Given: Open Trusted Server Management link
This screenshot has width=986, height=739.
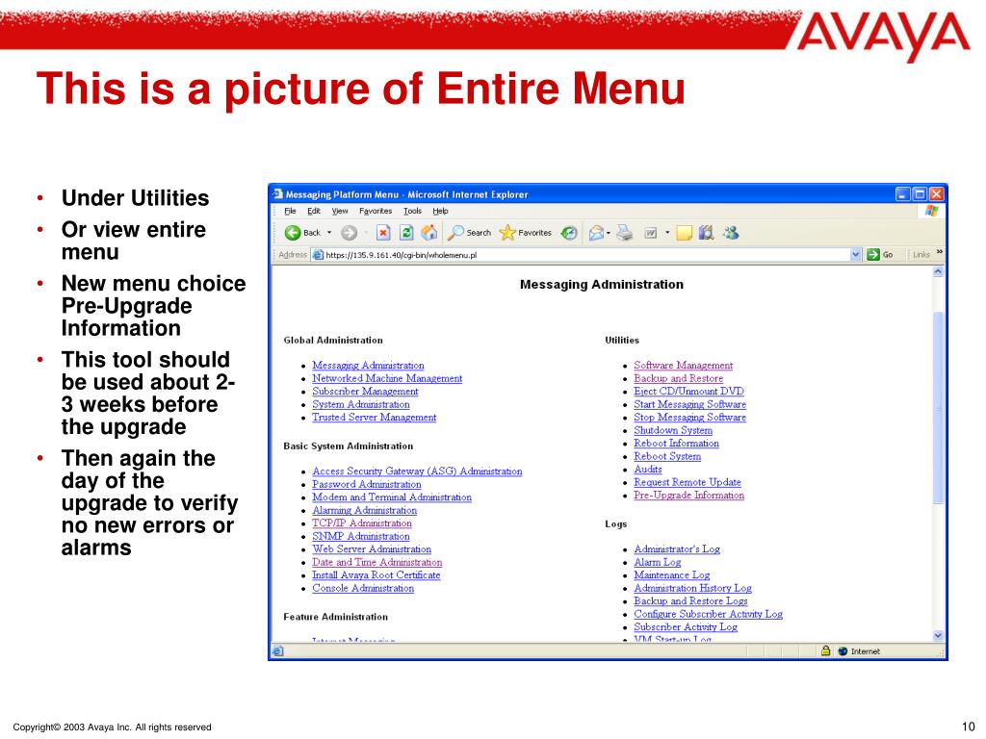Looking at the screenshot, I should tap(375, 418).
